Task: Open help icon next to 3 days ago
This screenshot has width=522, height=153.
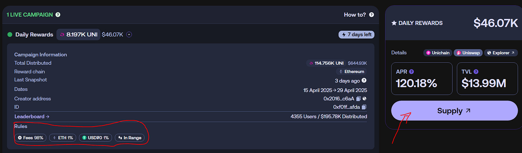Action: tap(364, 80)
